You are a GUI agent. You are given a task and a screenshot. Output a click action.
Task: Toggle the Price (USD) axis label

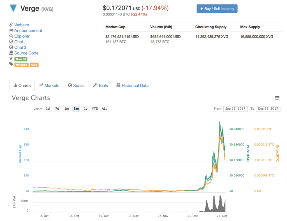(x=248, y=154)
